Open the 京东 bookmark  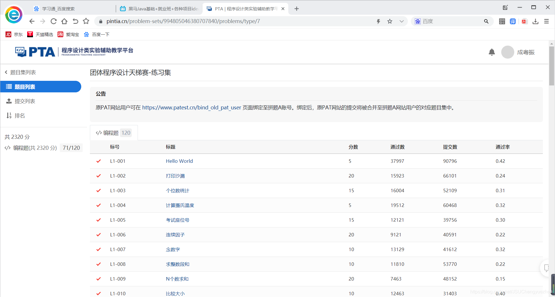tap(14, 35)
